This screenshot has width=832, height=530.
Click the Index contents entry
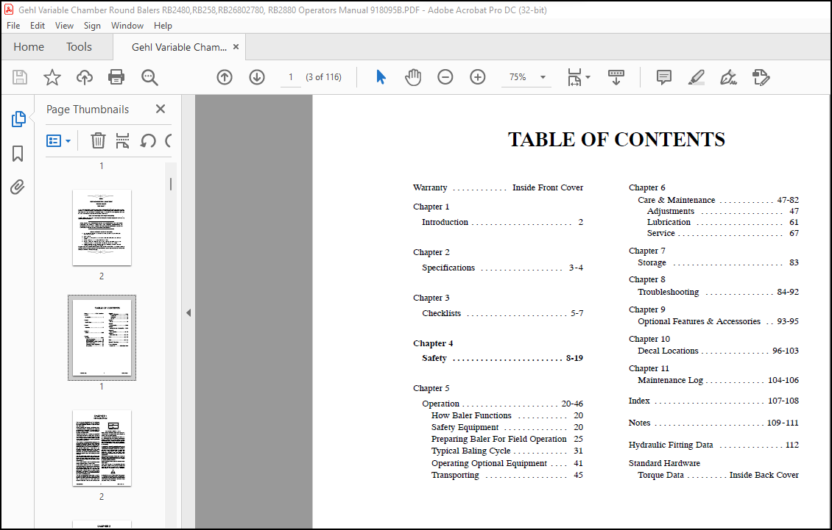713,401
